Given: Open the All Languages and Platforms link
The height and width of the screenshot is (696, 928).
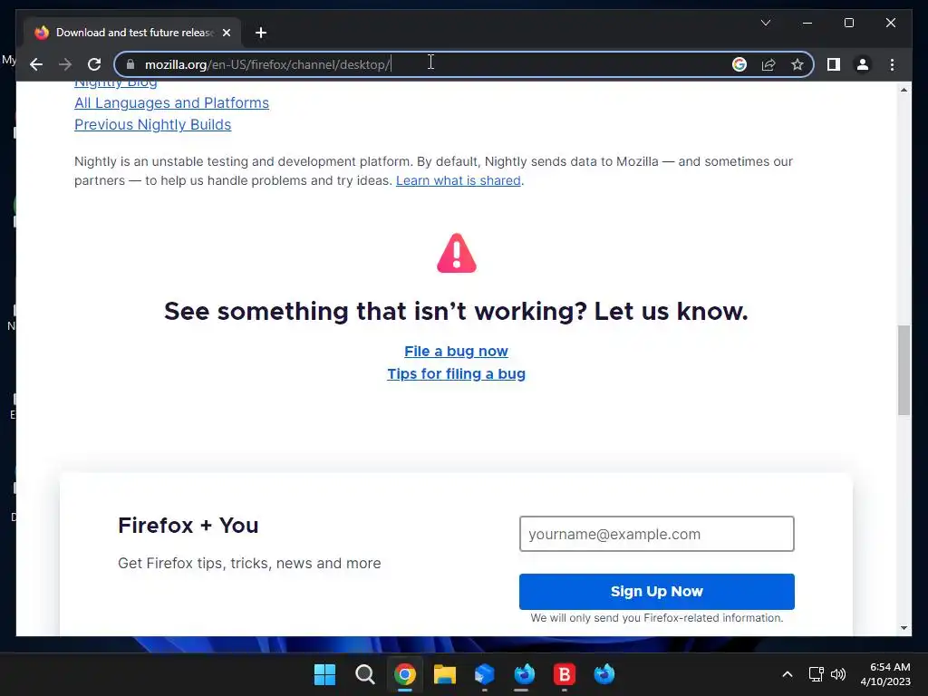Looking at the screenshot, I should tap(171, 103).
